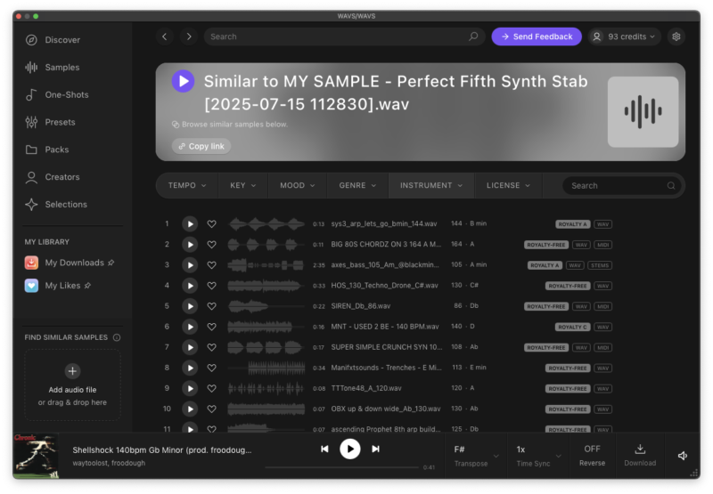
Task: Open the INSTRUMENT filter dropdown
Action: [431, 185]
